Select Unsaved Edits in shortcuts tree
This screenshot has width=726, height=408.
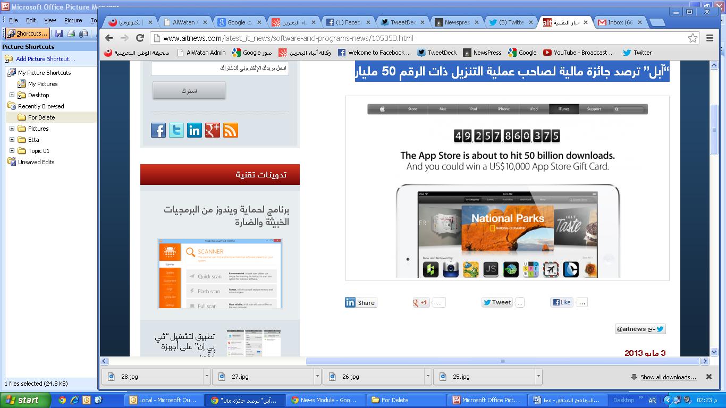coord(36,162)
